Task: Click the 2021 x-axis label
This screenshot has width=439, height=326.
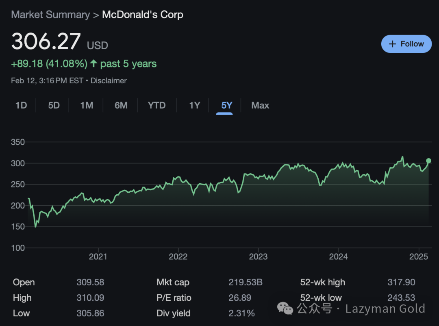Action: pos(98,256)
